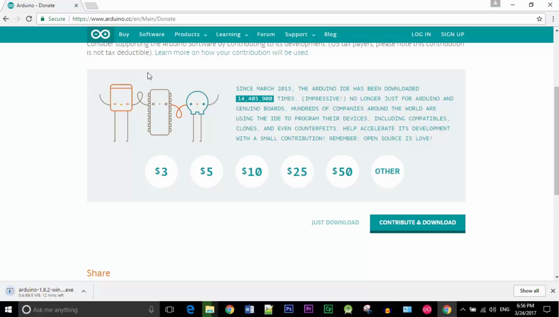Open Microsoft Edge from taskbar
559x317 pixels.
click(x=190, y=309)
